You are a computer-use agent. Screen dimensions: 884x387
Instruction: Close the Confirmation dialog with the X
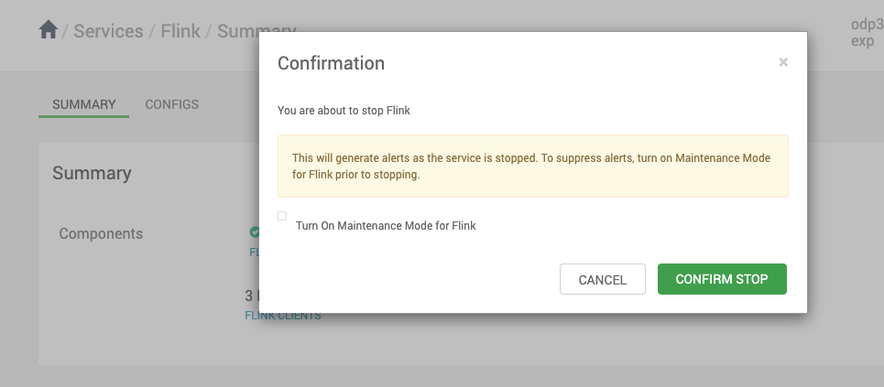pos(783,63)
